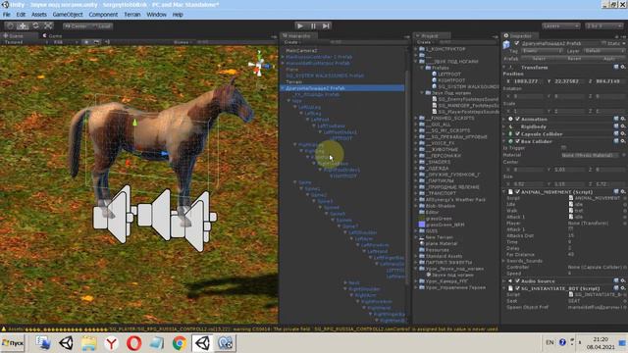
Task: Select the Hand (pan) tool
Action: pyautogui.click(x=11, y=25)
